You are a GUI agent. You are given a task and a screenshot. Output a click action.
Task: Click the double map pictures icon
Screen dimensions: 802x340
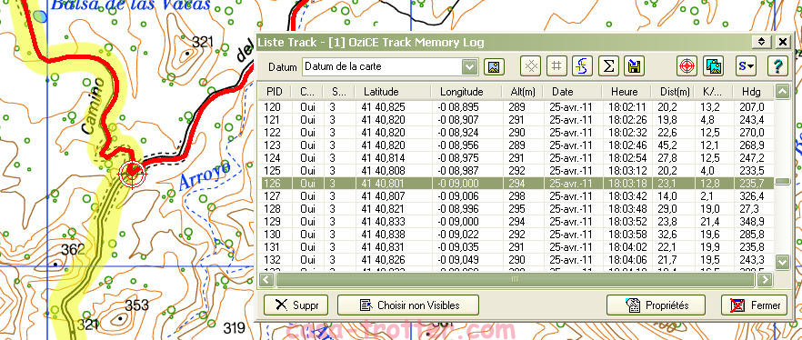tap(713, 66)
